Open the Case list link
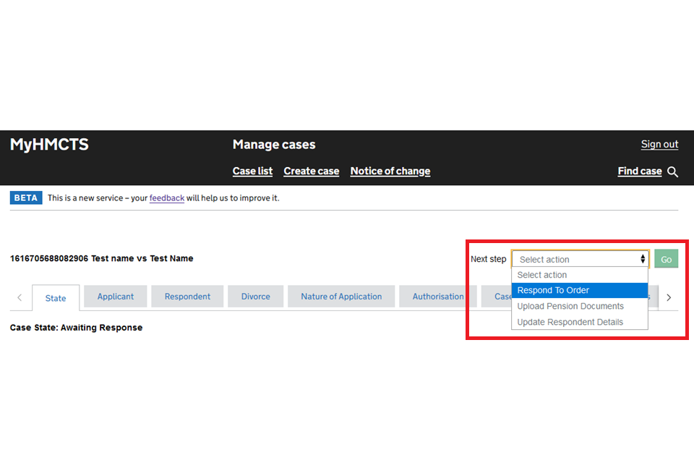694x463 pixels. point(252,171)
